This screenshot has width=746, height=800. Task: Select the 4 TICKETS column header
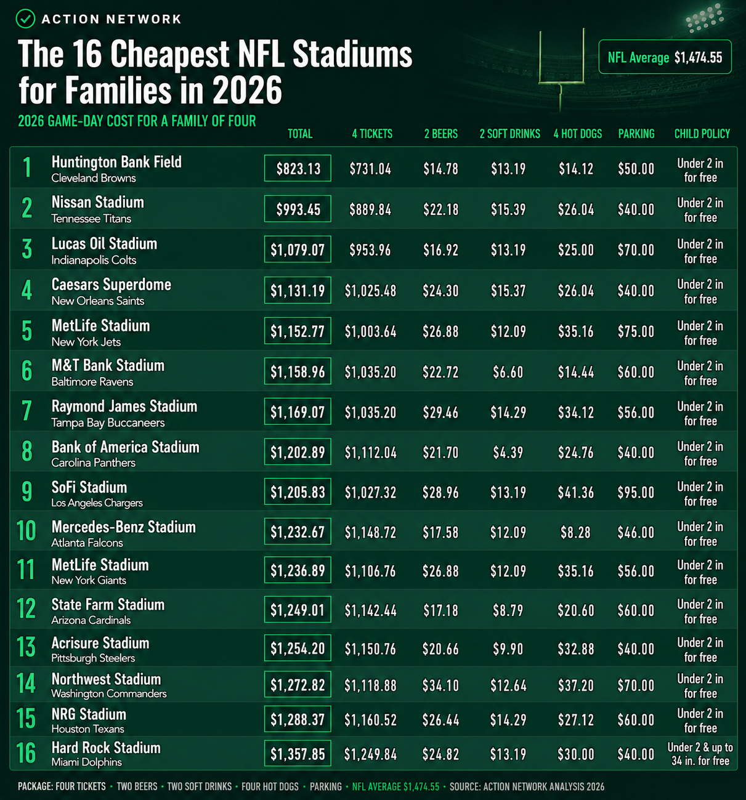click(x=372, y=134)
